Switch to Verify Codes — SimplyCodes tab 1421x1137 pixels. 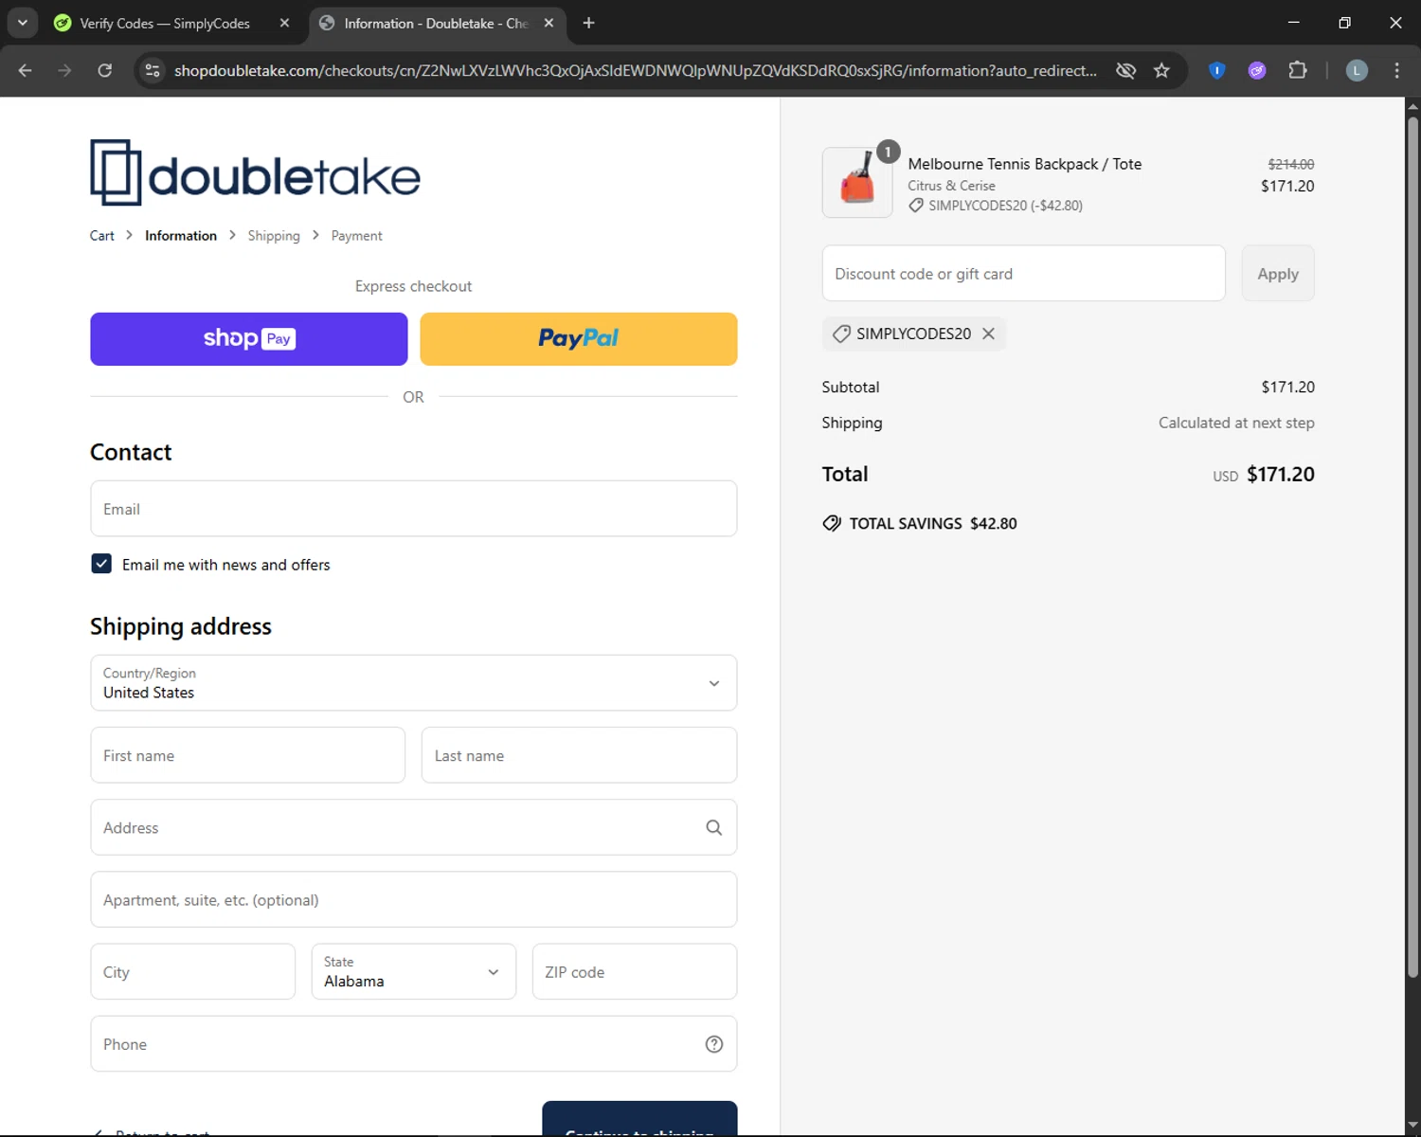click(164, 23)
